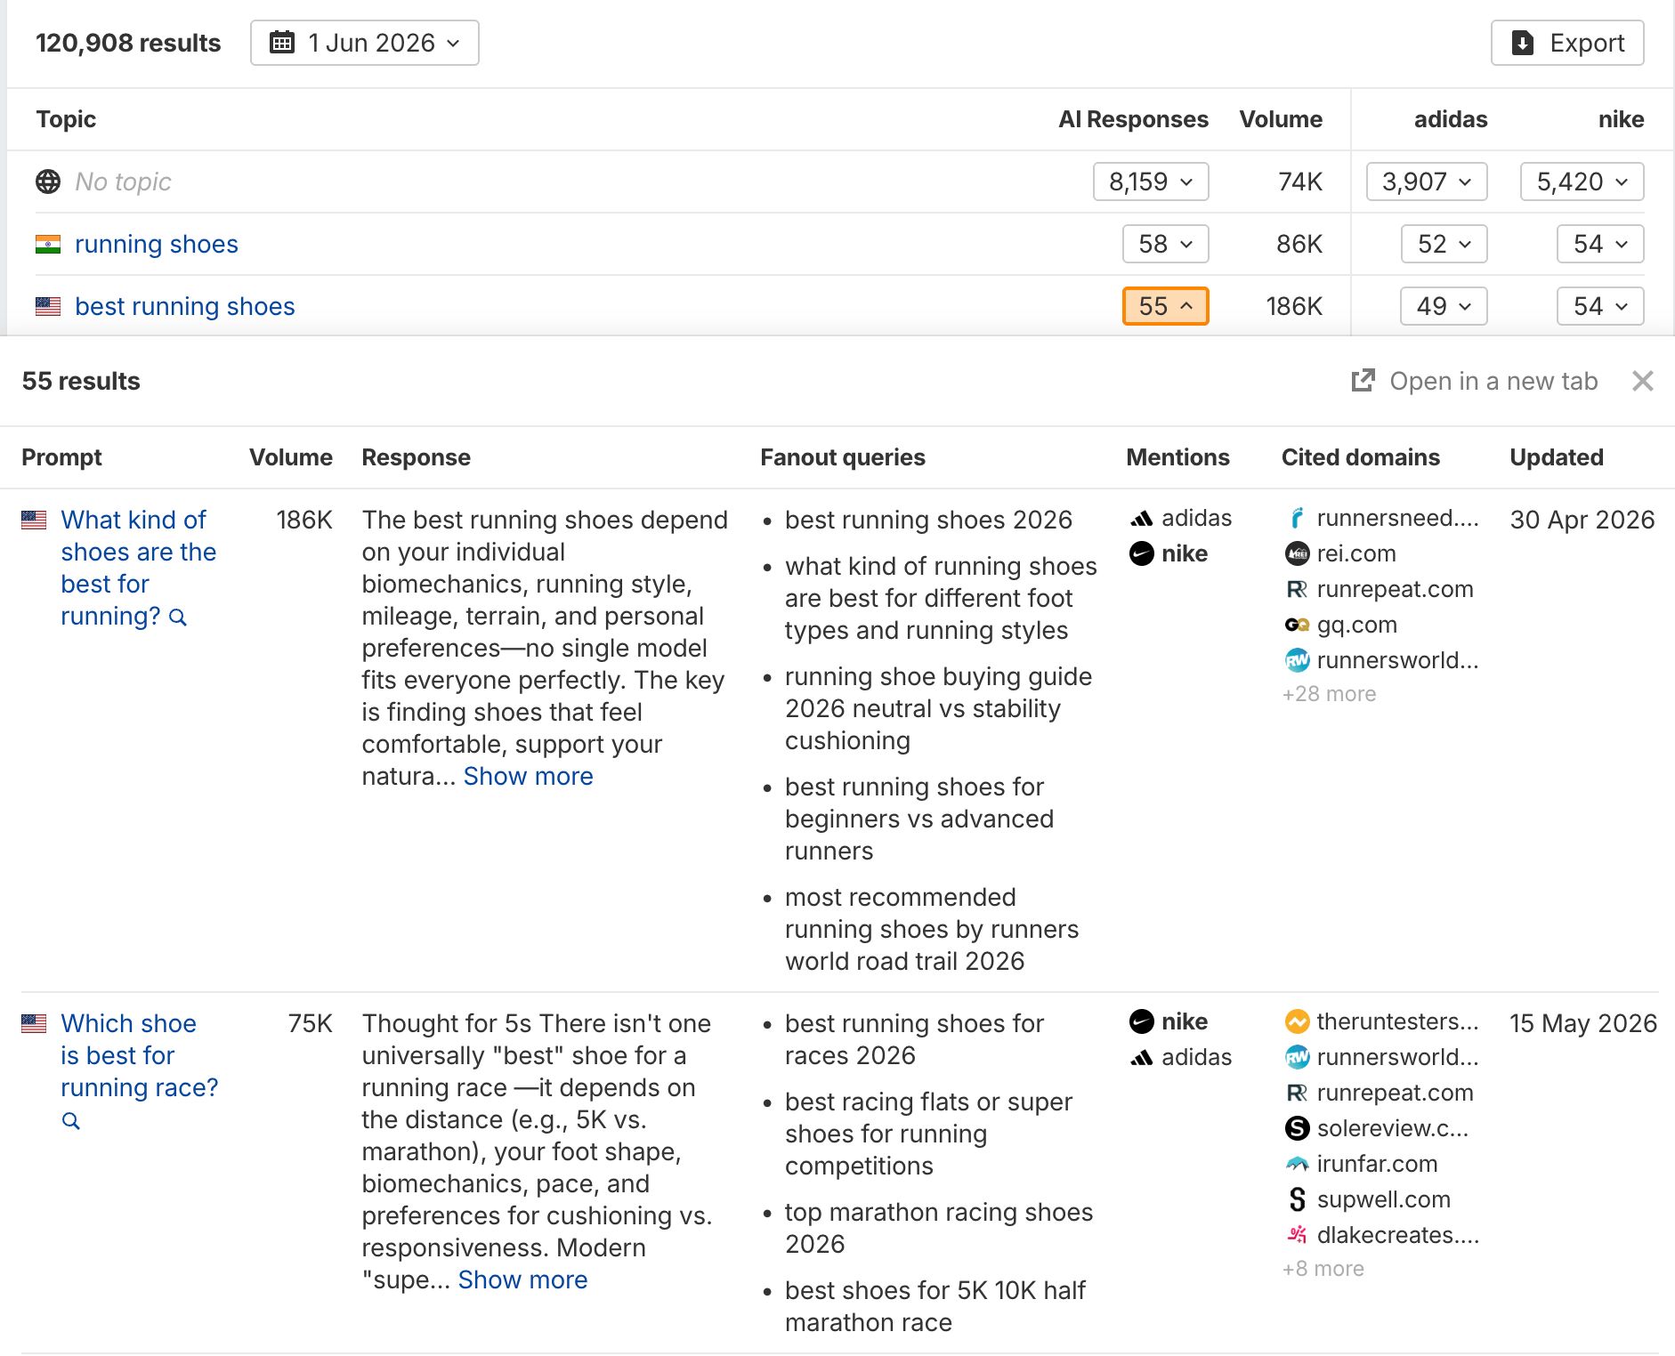1675x1356 pixels.
Task: Click the Topic column header
Action: pos(66,119)
